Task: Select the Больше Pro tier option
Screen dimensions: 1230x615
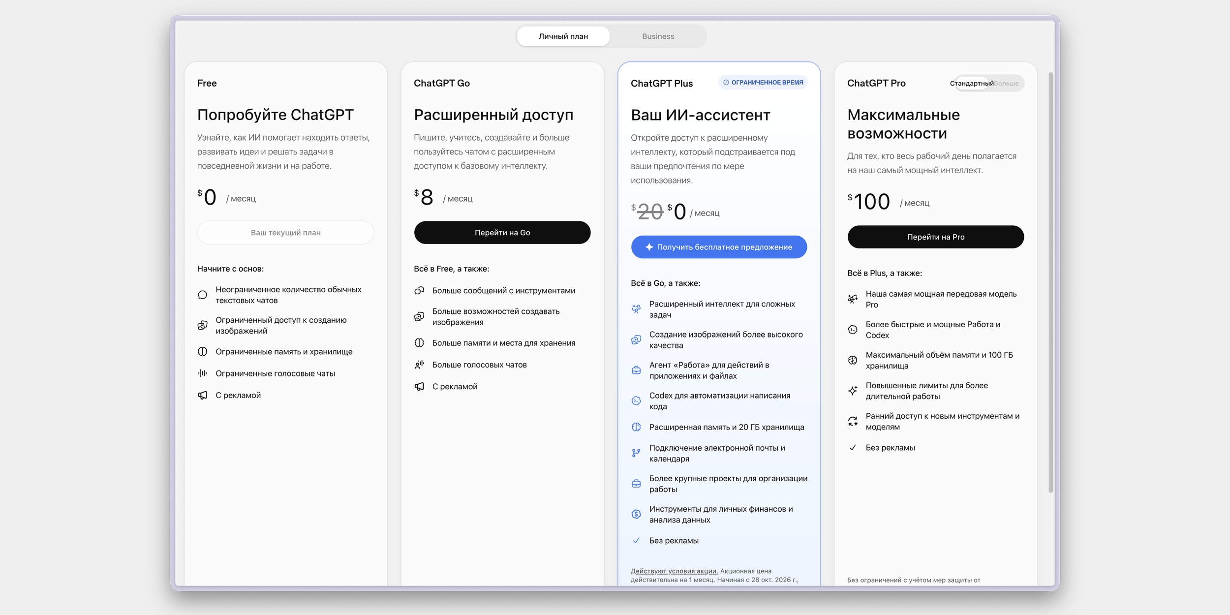Action: click(1007, 83)
